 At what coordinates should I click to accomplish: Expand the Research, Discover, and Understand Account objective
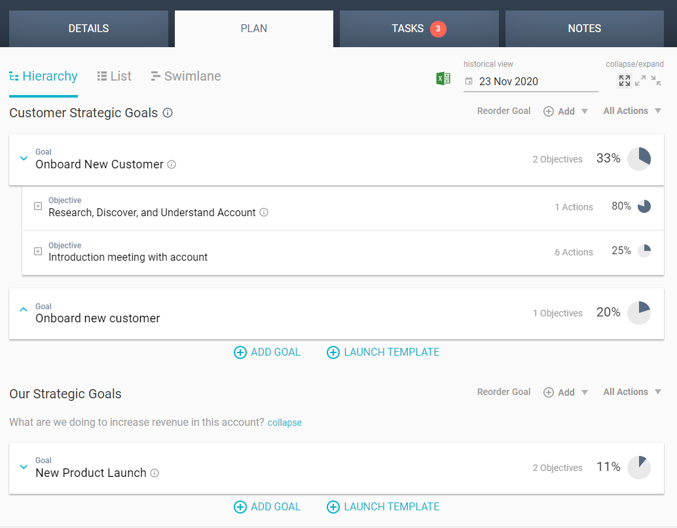[x=38, y=206]
